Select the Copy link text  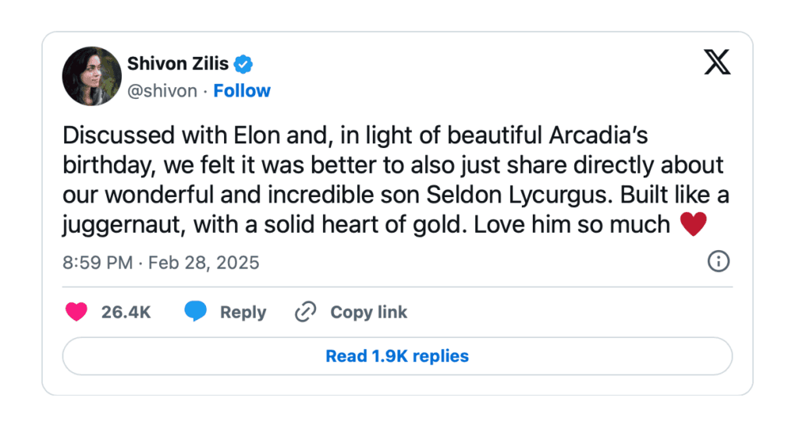[369, 312]
